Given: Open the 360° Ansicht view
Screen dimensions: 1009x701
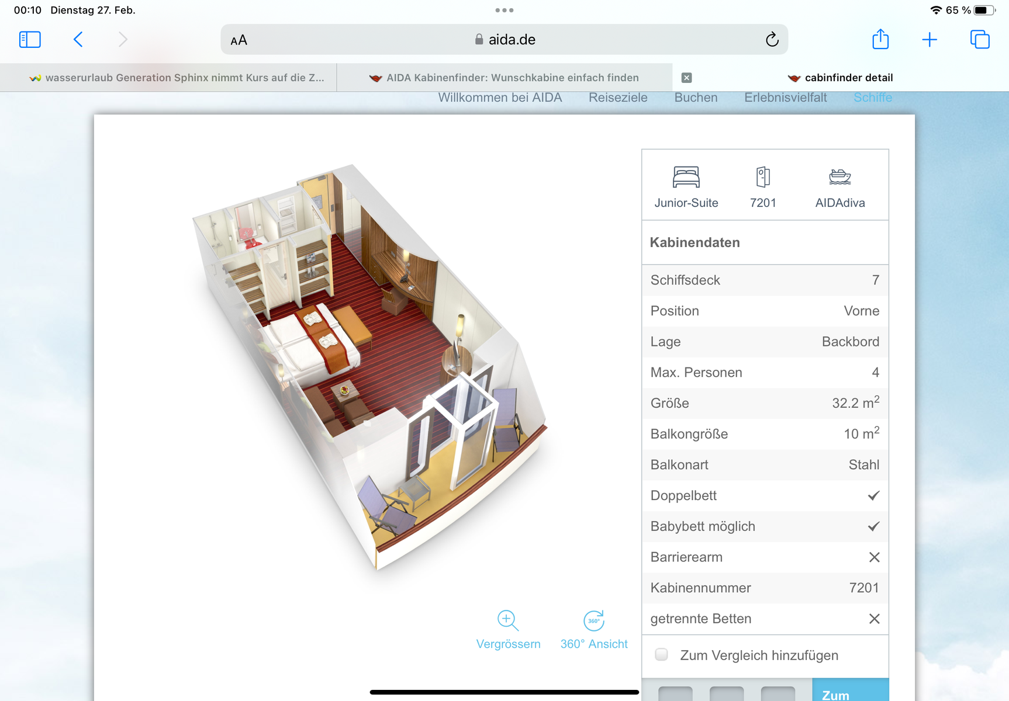Looking at the screenshot, I should point(593,620).
